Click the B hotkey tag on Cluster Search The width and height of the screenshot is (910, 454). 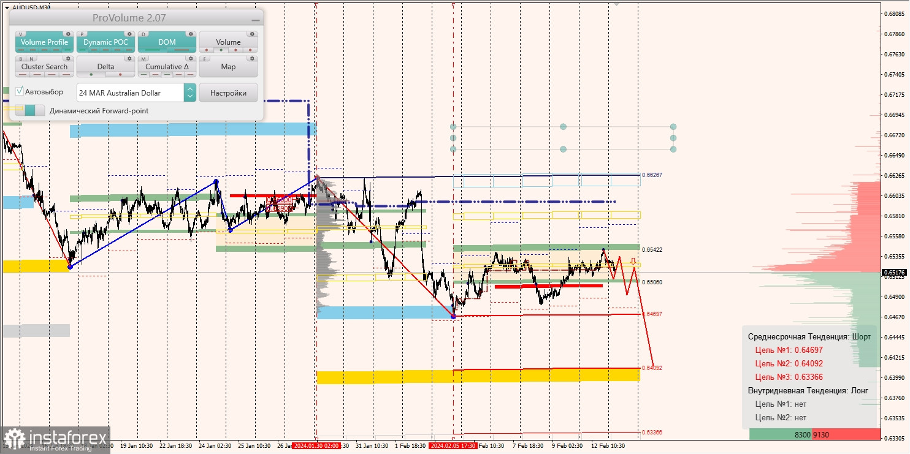pos(20,59)
